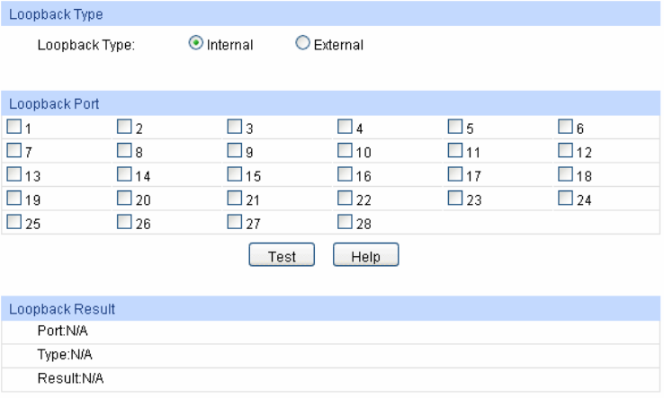Enable loopback port 2
Image resolution: width=664 pixels, height=398 pixels.
124,128
